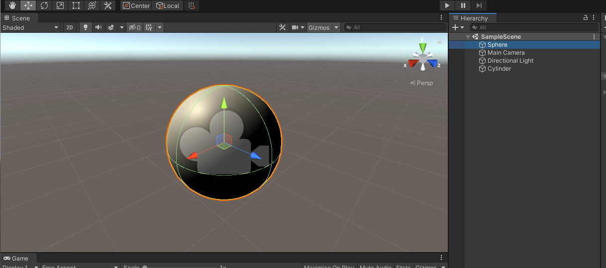Collapse the SampleScene tree arrow
Viewport: 606px width, 268px height.
pos(468,37)
